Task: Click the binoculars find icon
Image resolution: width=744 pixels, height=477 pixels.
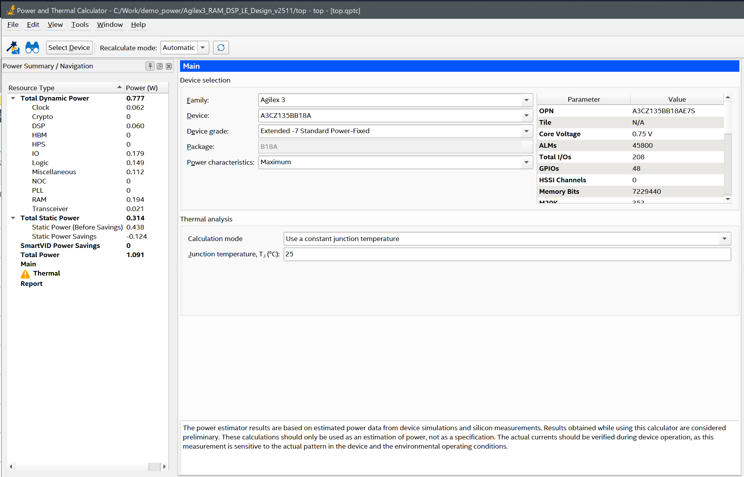Action: tap(32, 48)
